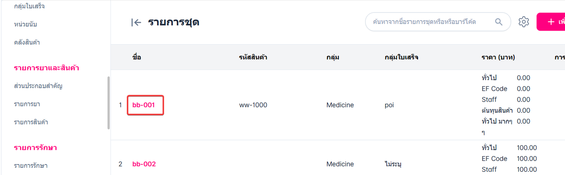Collapse sidebar with the arrow icon
The width and height of the screenshot is (565, 175).
tap(136, 22)
